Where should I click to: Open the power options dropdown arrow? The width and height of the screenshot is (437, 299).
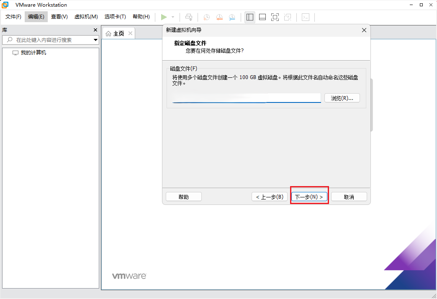click(173, 17)
